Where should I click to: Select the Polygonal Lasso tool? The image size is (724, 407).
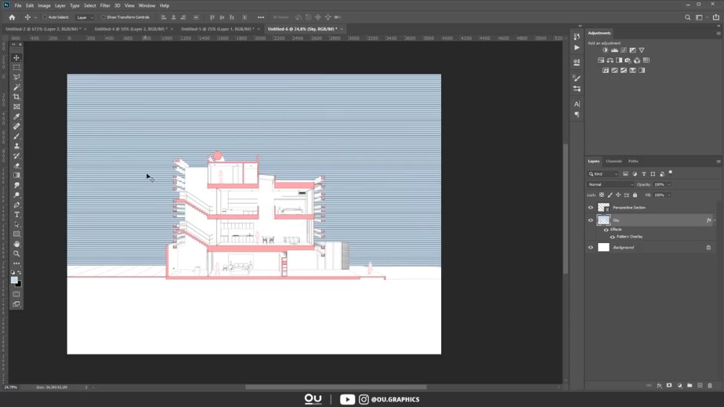(x=17, y=77)
